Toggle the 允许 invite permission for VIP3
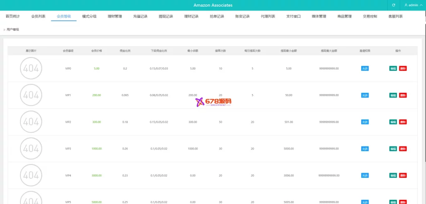This screenshot has height=204, width=426. click(365, 149)
